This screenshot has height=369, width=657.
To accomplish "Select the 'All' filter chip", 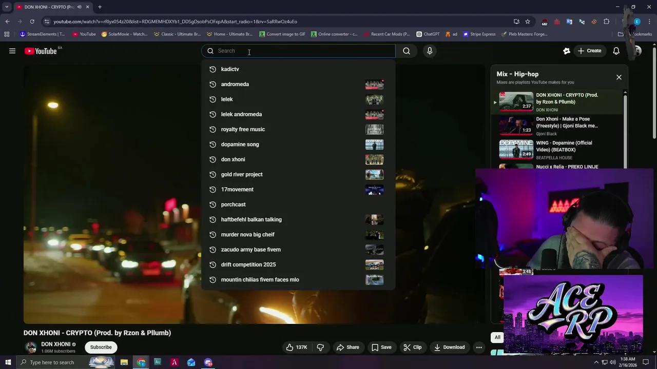I will pyautogui.click(x=497, y=337).
